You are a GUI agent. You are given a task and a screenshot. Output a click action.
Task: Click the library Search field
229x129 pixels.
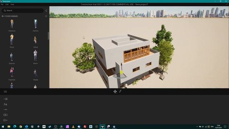tap(23, 10)
